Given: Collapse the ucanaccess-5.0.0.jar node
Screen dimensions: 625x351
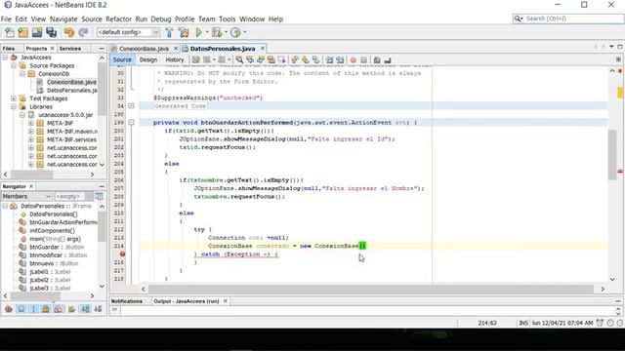Looking at the screenshot, I should 22,115.
